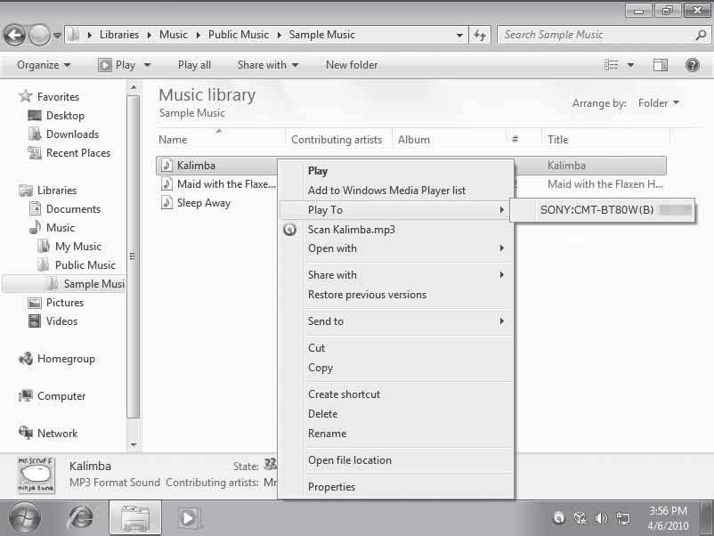
Task: Click the Windows Start button
Action: 24,518
